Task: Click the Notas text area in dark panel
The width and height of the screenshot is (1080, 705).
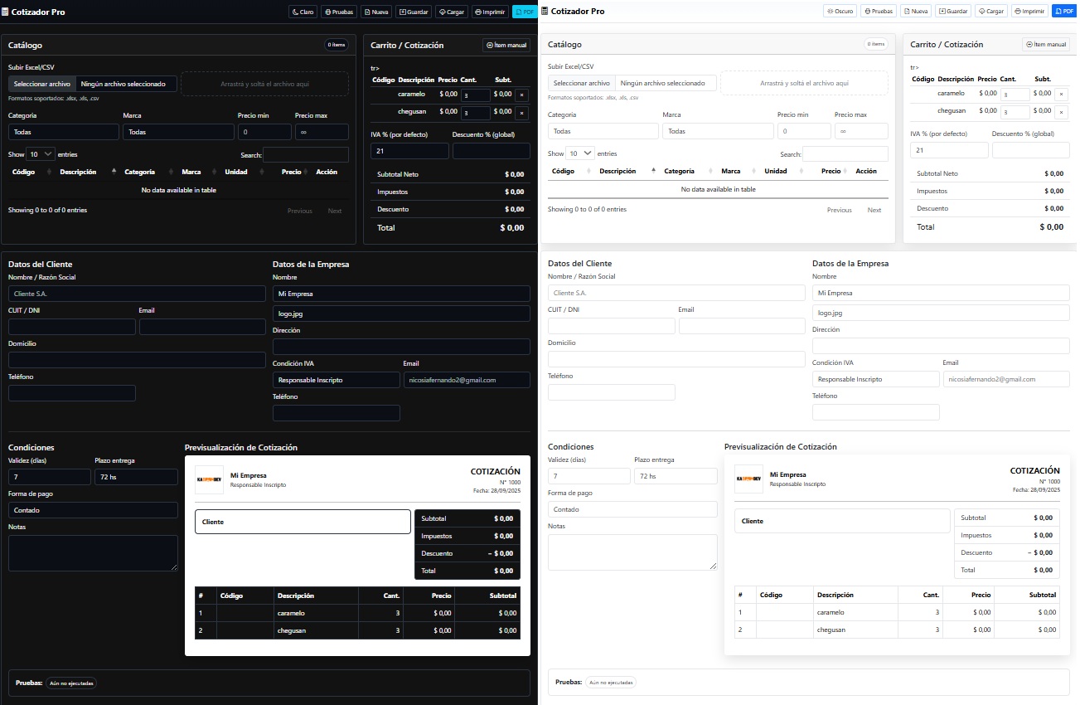Action: pyautogui.click(x=93, y=552)
